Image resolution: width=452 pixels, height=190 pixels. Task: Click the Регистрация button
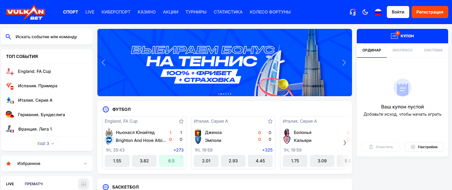click(430, 12)
